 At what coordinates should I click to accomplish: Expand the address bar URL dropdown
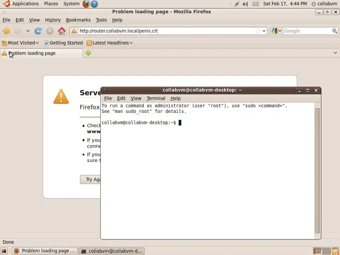click(x=264, y=31)
